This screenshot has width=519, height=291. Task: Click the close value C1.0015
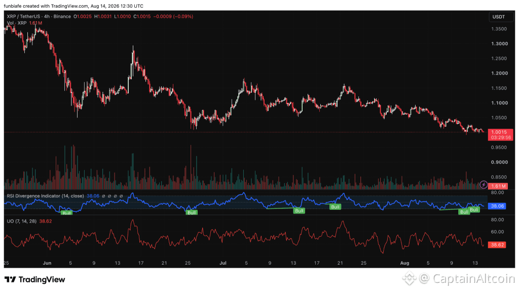pyautogui.click(x=142, y=17)
